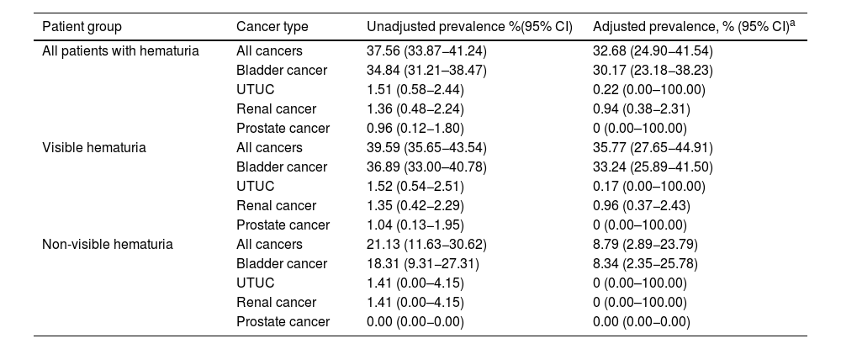This screenshot has width=841, height=349.
Task: Click the adjusted value 0.22 (0.00–100.00)
Action: [648, 90]
